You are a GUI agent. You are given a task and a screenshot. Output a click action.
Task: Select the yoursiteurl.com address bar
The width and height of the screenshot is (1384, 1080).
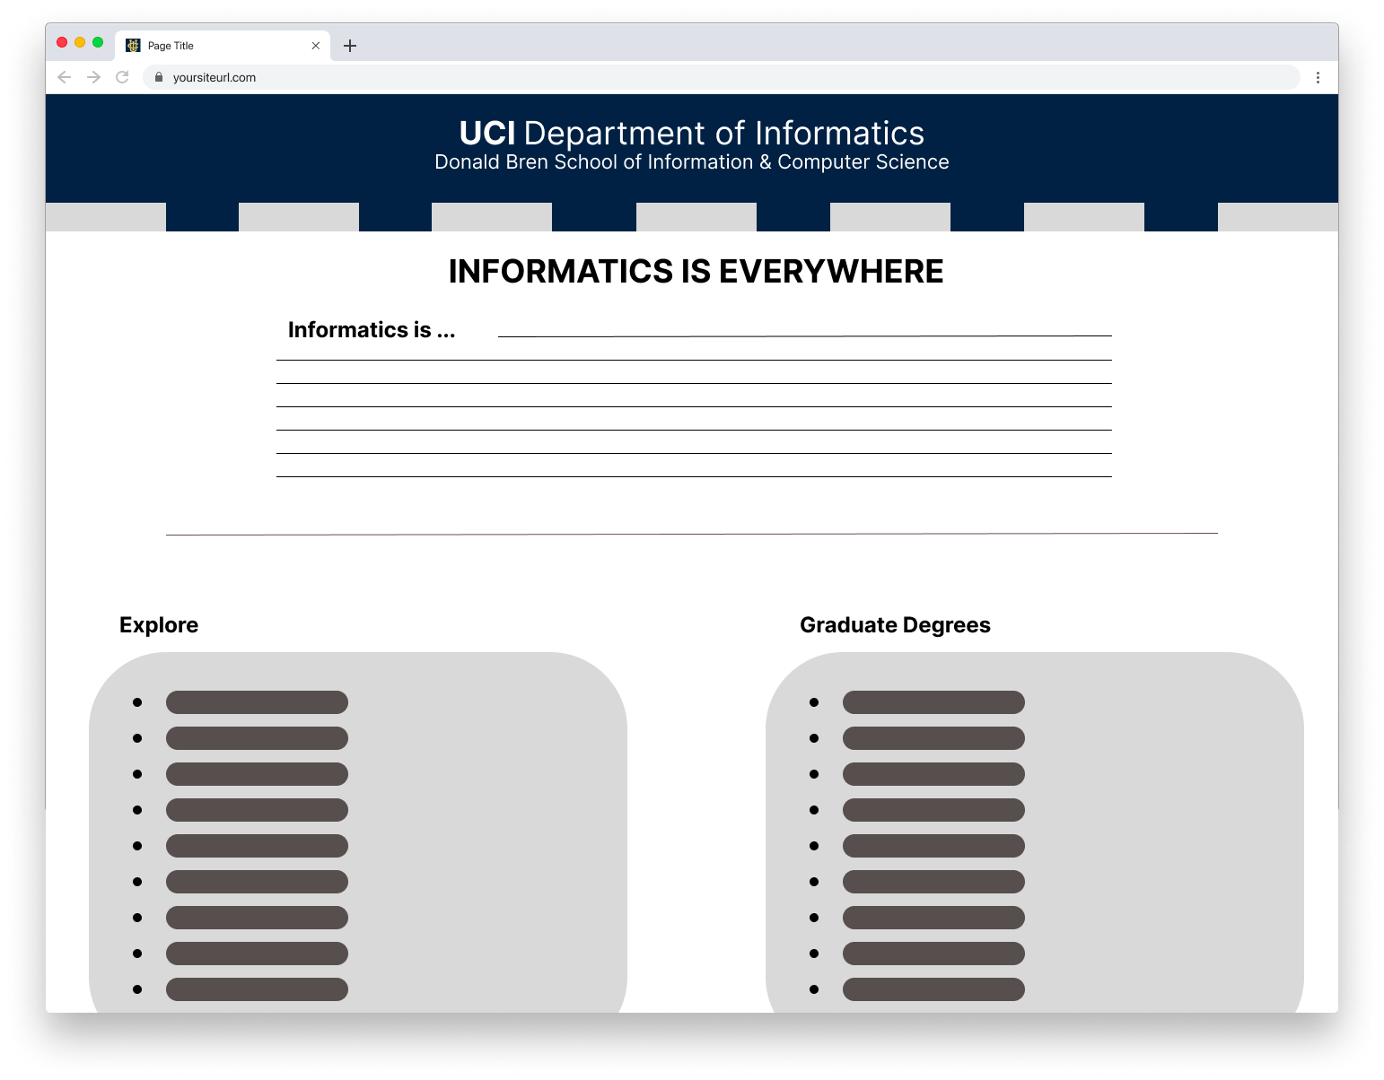pos(215,77)
